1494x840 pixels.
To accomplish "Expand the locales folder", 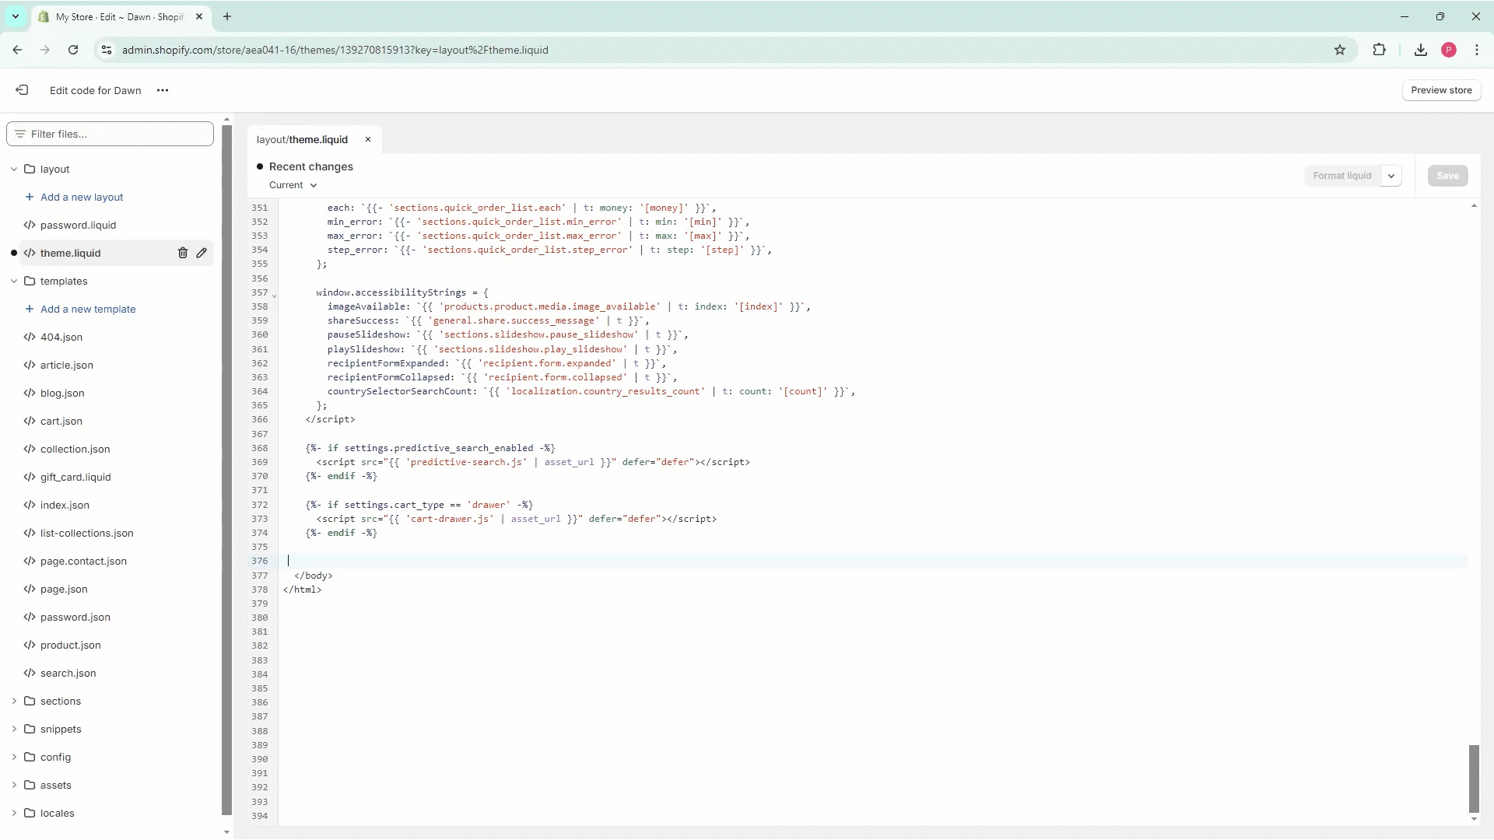I will pos(14,814).
